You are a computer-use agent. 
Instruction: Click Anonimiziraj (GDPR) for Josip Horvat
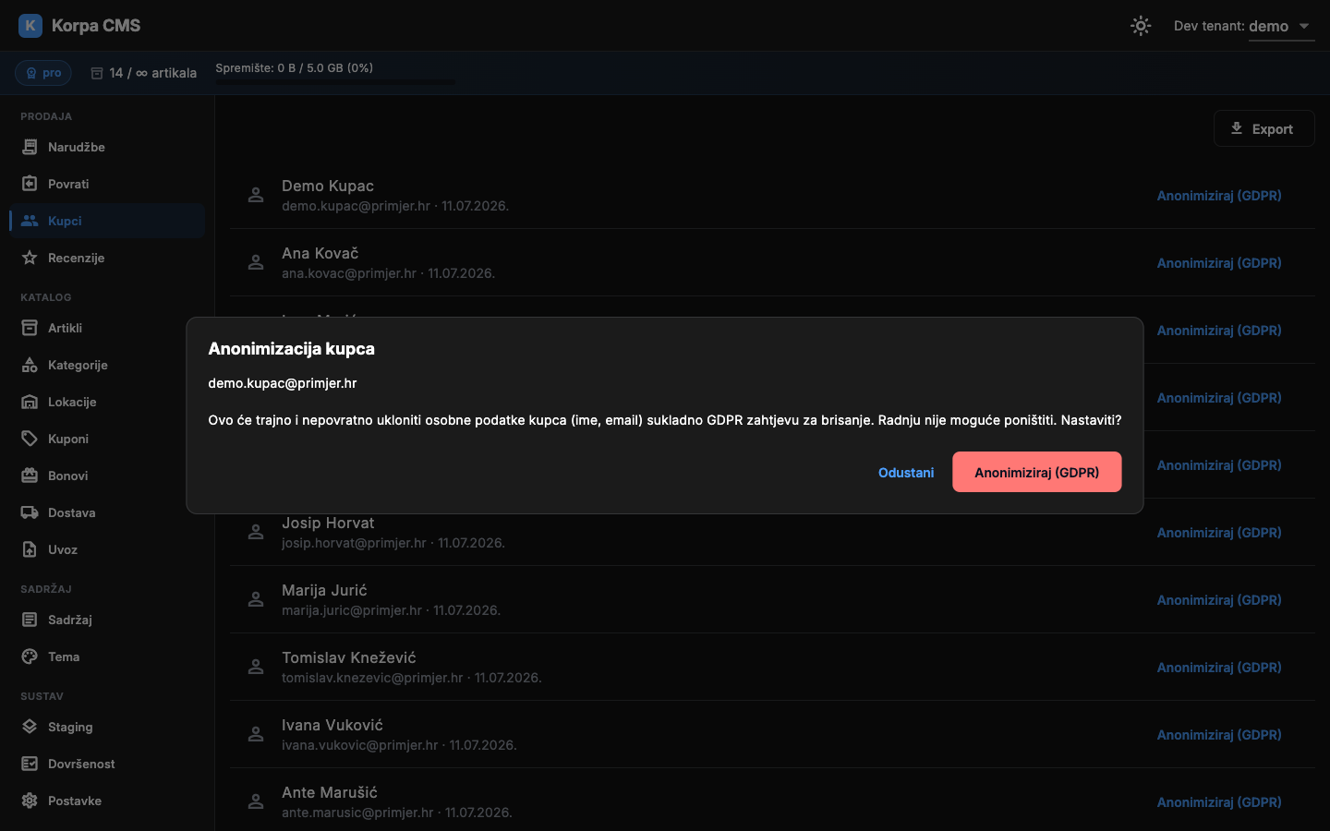(1219, 533)
